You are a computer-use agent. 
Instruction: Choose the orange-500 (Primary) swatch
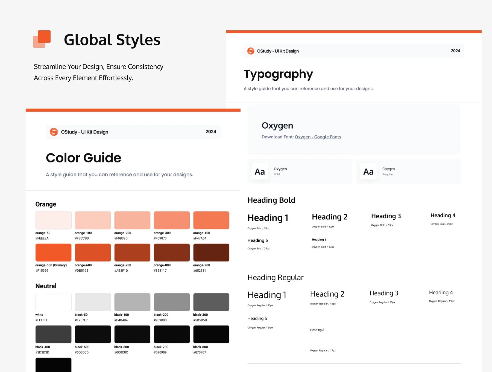[x=53, y=252]
